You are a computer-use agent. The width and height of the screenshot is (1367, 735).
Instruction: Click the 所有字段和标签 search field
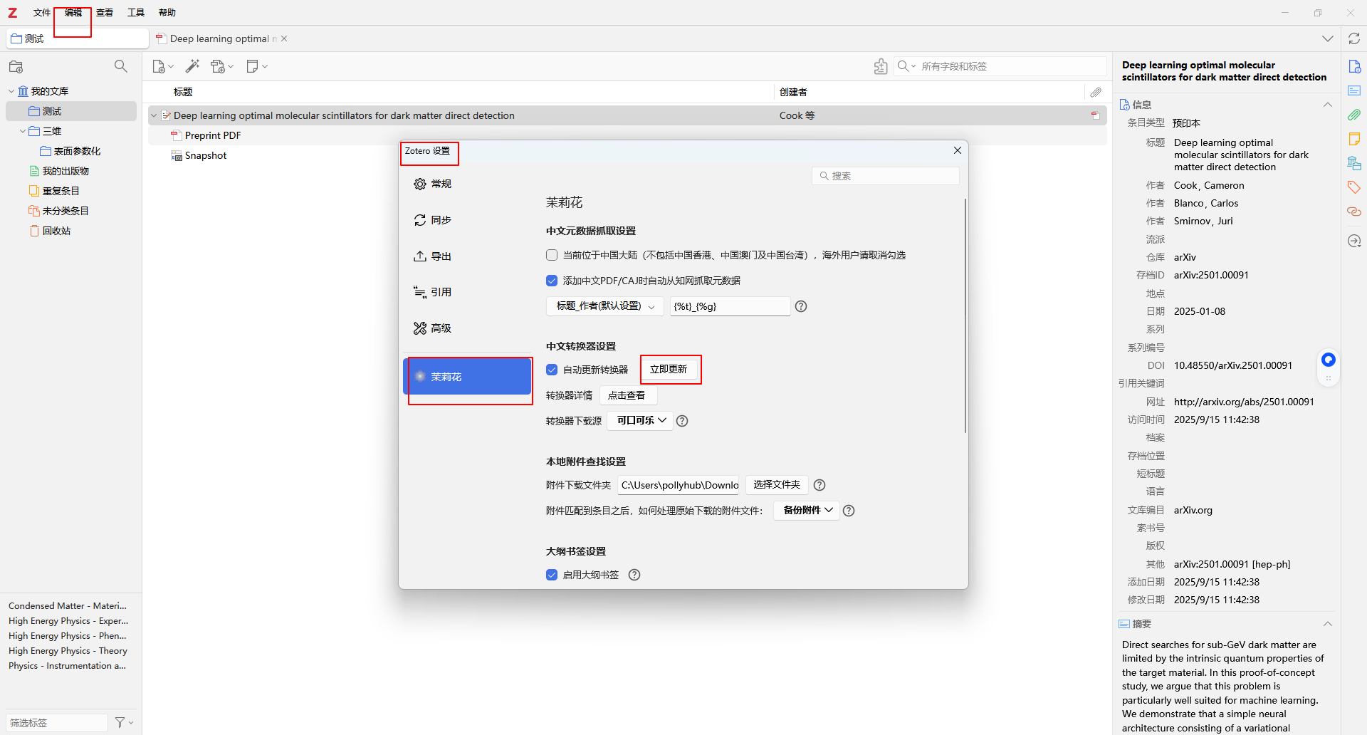(x=1000, y=66)
